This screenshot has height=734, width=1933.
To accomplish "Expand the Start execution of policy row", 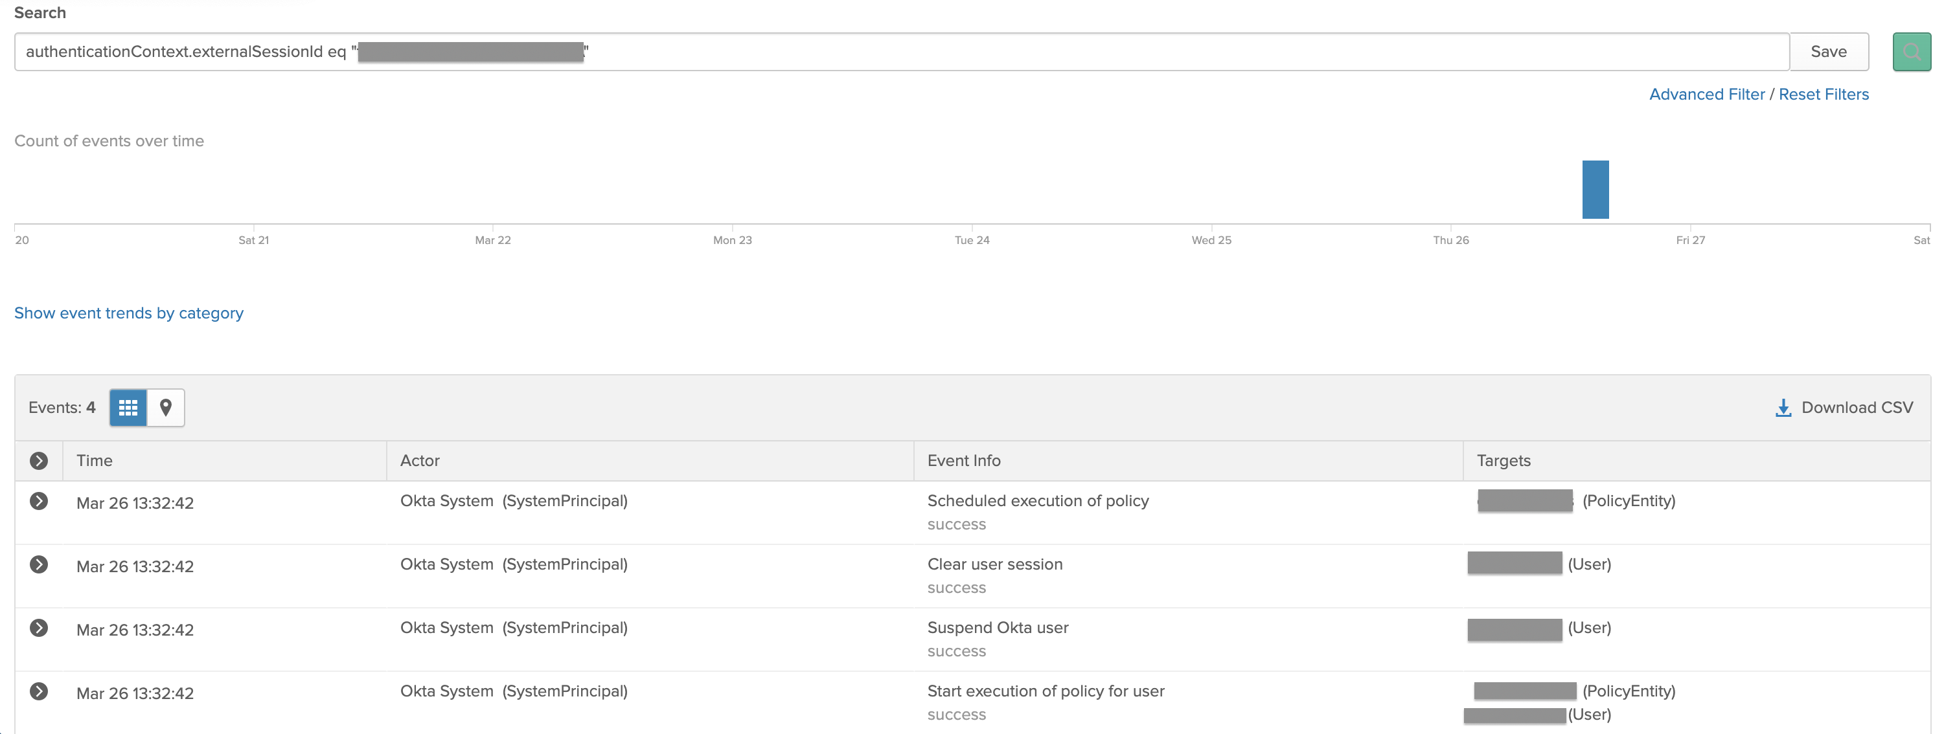I will click(x=38, y=693).
